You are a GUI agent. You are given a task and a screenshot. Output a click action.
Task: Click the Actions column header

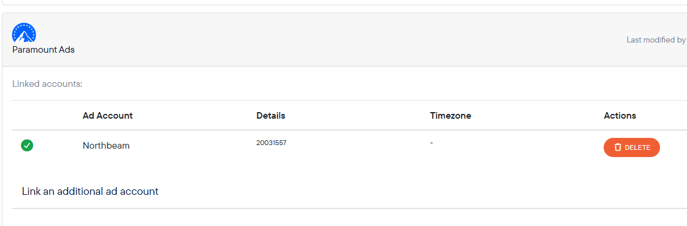click(x=619, y=116)
